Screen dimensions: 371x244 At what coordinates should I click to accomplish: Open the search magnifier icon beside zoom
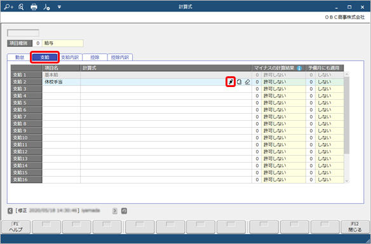(21, 7)
